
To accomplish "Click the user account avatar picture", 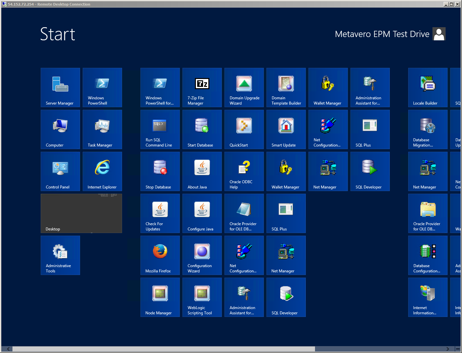I will point(439,34).
